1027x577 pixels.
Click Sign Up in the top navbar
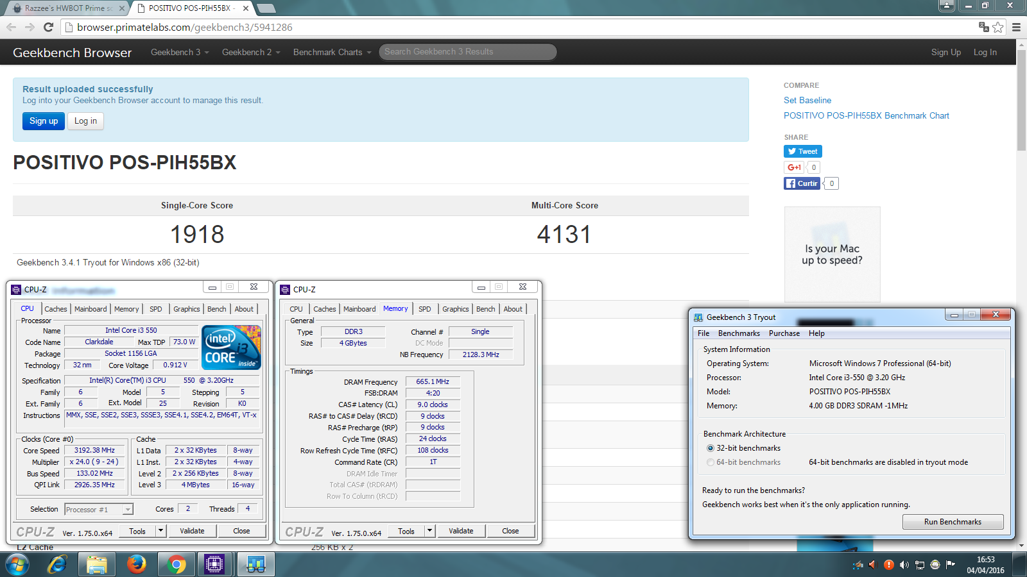[945, 52]
